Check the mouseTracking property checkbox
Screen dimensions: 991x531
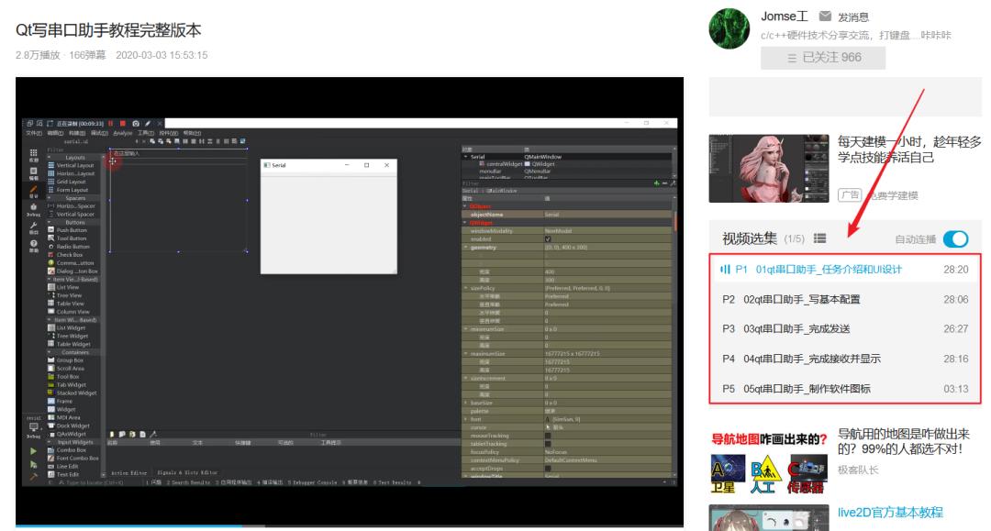click(548, 435)
